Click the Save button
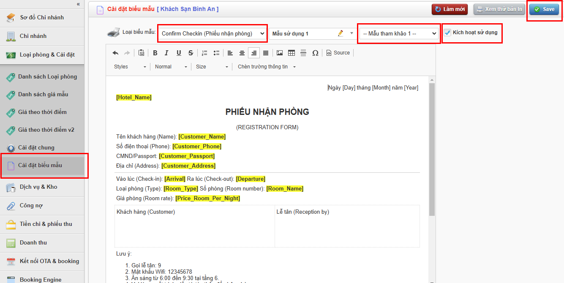The height and width of the screenshot is (283, 564). (544, 9)
